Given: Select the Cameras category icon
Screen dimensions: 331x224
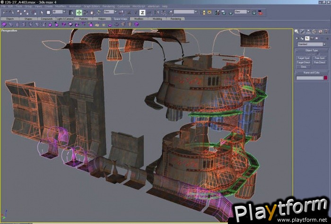Looking at the screenshot, I should (x=311, y=38).
